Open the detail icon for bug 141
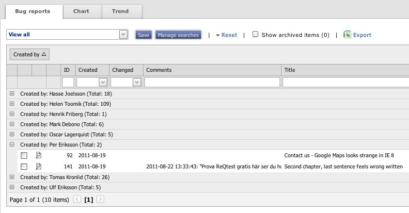Viewport: 409px width, 213px height. [39, 166]
